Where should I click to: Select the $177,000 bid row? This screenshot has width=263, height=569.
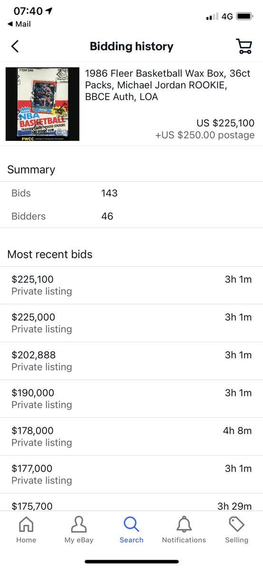tap(131, 475)
